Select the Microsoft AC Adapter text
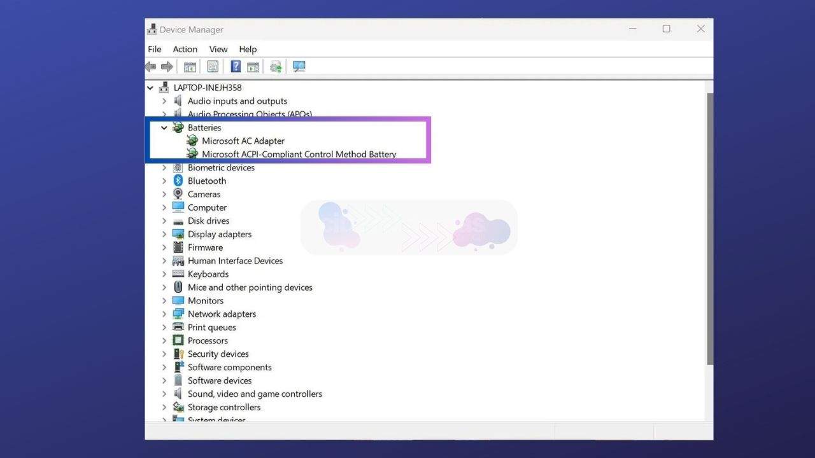Screen dimensions: 815x458 243,141
